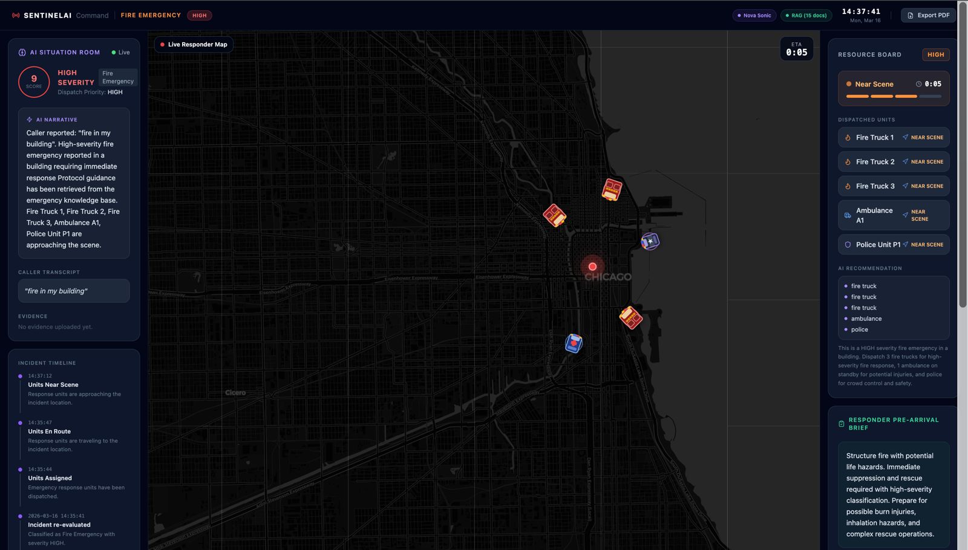Click the Cicero label on the map

pyautogui.click(x=235, y=393)
